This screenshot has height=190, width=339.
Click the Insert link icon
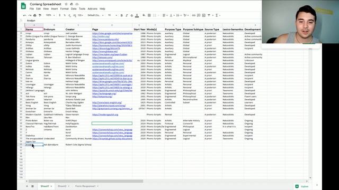tap(194, 15)
